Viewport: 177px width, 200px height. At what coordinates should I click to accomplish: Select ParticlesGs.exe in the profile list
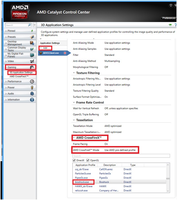coord(83,174)
